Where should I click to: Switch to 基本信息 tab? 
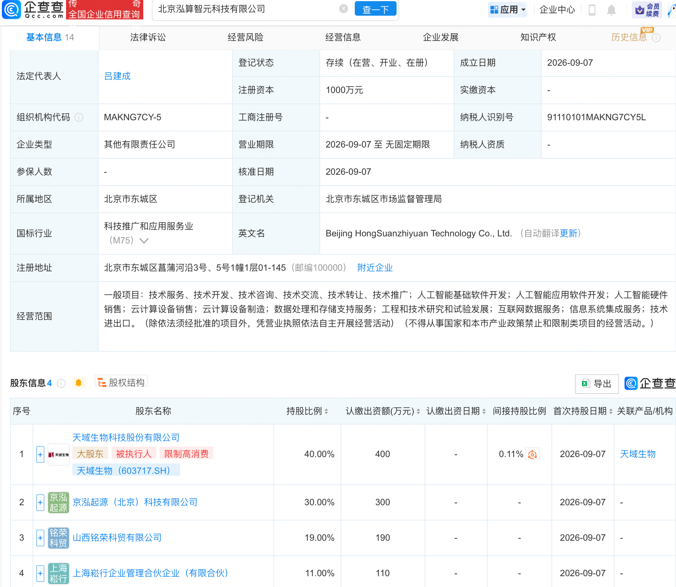click(50, 37)
